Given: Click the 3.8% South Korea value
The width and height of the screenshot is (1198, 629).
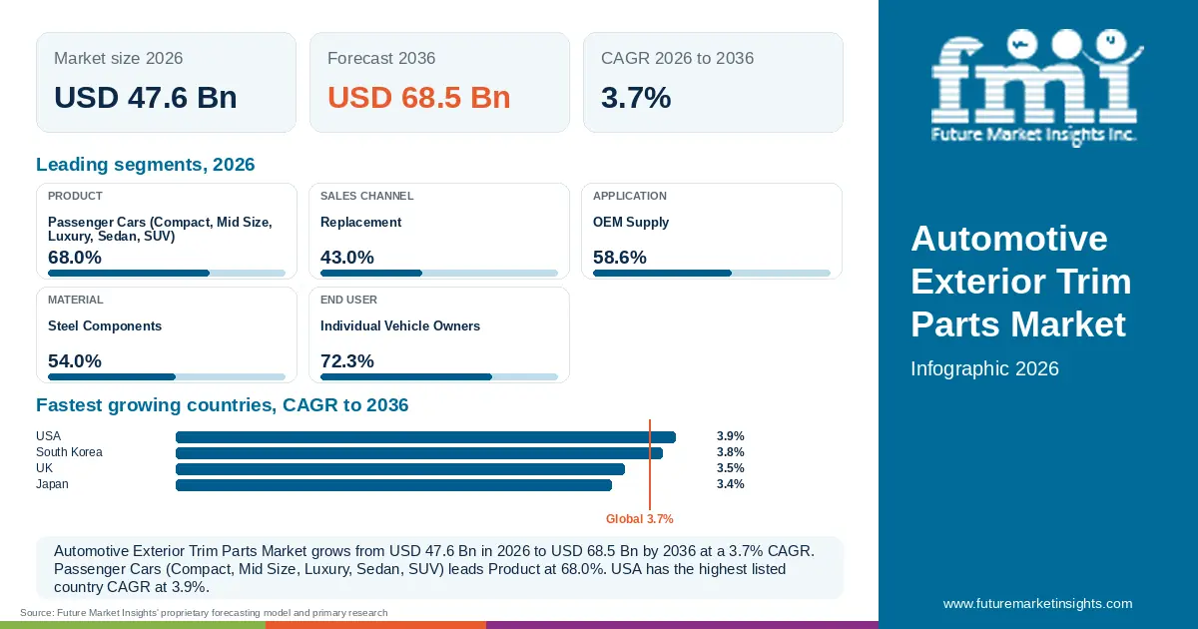Looking at the screenshot, I should tap(731, 452).
